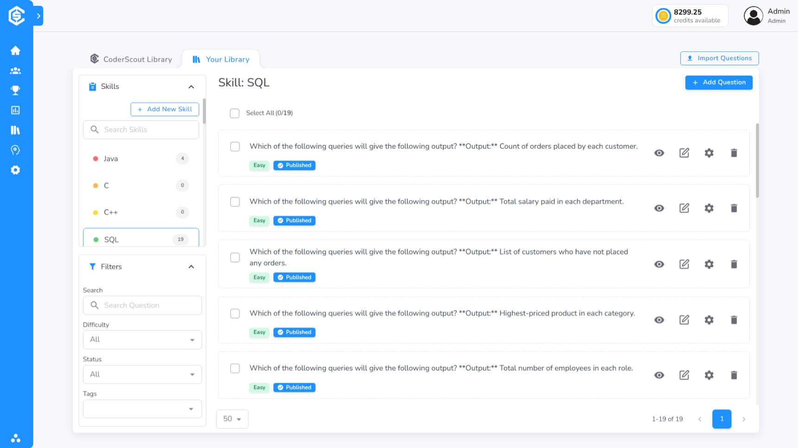The width and height of the screenshot is (798, 448).
Task: Open the Difficulty dropdown
Action: tap(142, 340)
